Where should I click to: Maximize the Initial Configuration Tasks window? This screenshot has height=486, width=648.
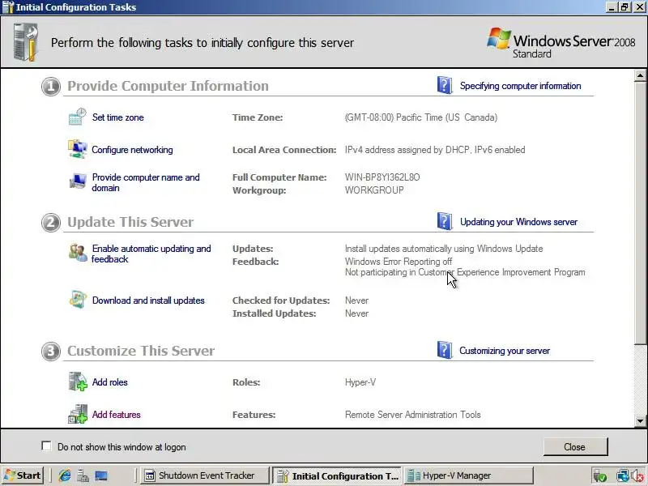coord(625,7)
